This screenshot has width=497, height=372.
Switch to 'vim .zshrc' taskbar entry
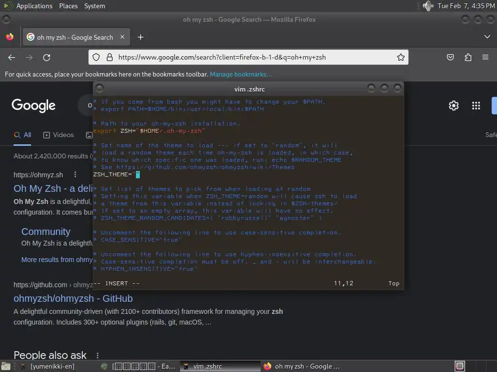[220, 366]
